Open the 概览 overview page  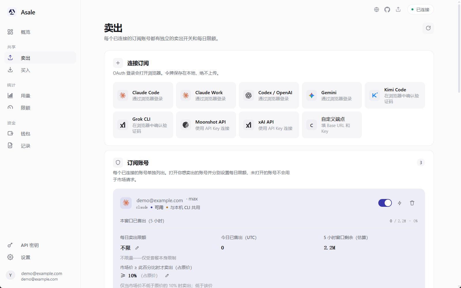[40, 32]
